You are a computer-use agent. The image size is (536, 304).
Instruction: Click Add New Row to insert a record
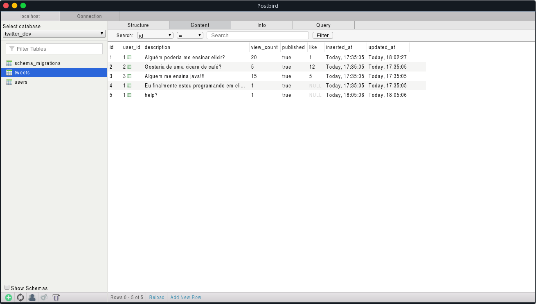185,297
